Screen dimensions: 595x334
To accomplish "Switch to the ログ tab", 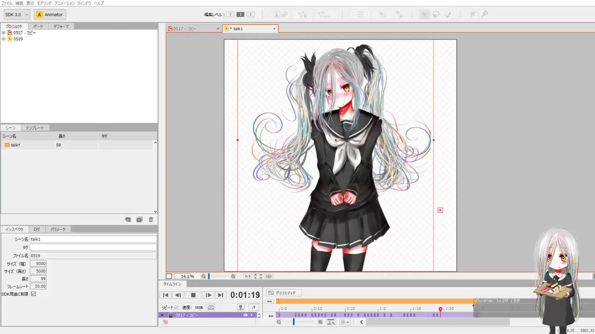I will coord(37,229).
